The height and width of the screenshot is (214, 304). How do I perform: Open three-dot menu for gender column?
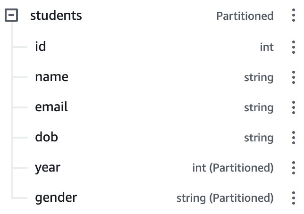point(294,198)
